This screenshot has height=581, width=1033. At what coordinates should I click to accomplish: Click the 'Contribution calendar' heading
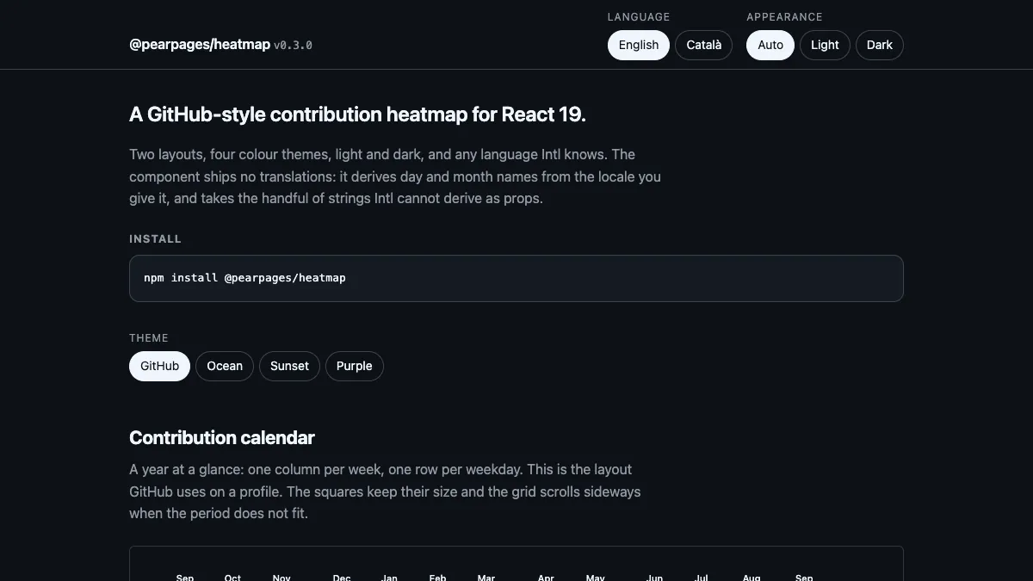(x=222, y=437)
